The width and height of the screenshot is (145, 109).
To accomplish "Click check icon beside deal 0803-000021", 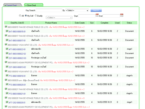I will point(6,89).
